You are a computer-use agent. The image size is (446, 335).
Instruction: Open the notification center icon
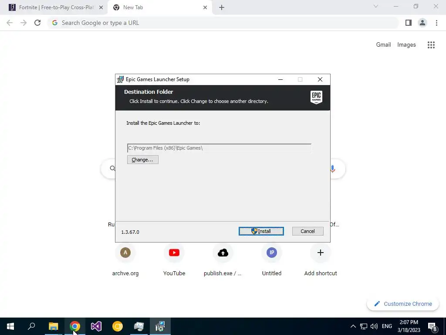click(432, 326)
